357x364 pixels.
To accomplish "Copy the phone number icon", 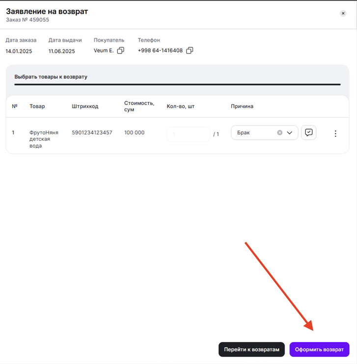I will click(x=190, y=51).
